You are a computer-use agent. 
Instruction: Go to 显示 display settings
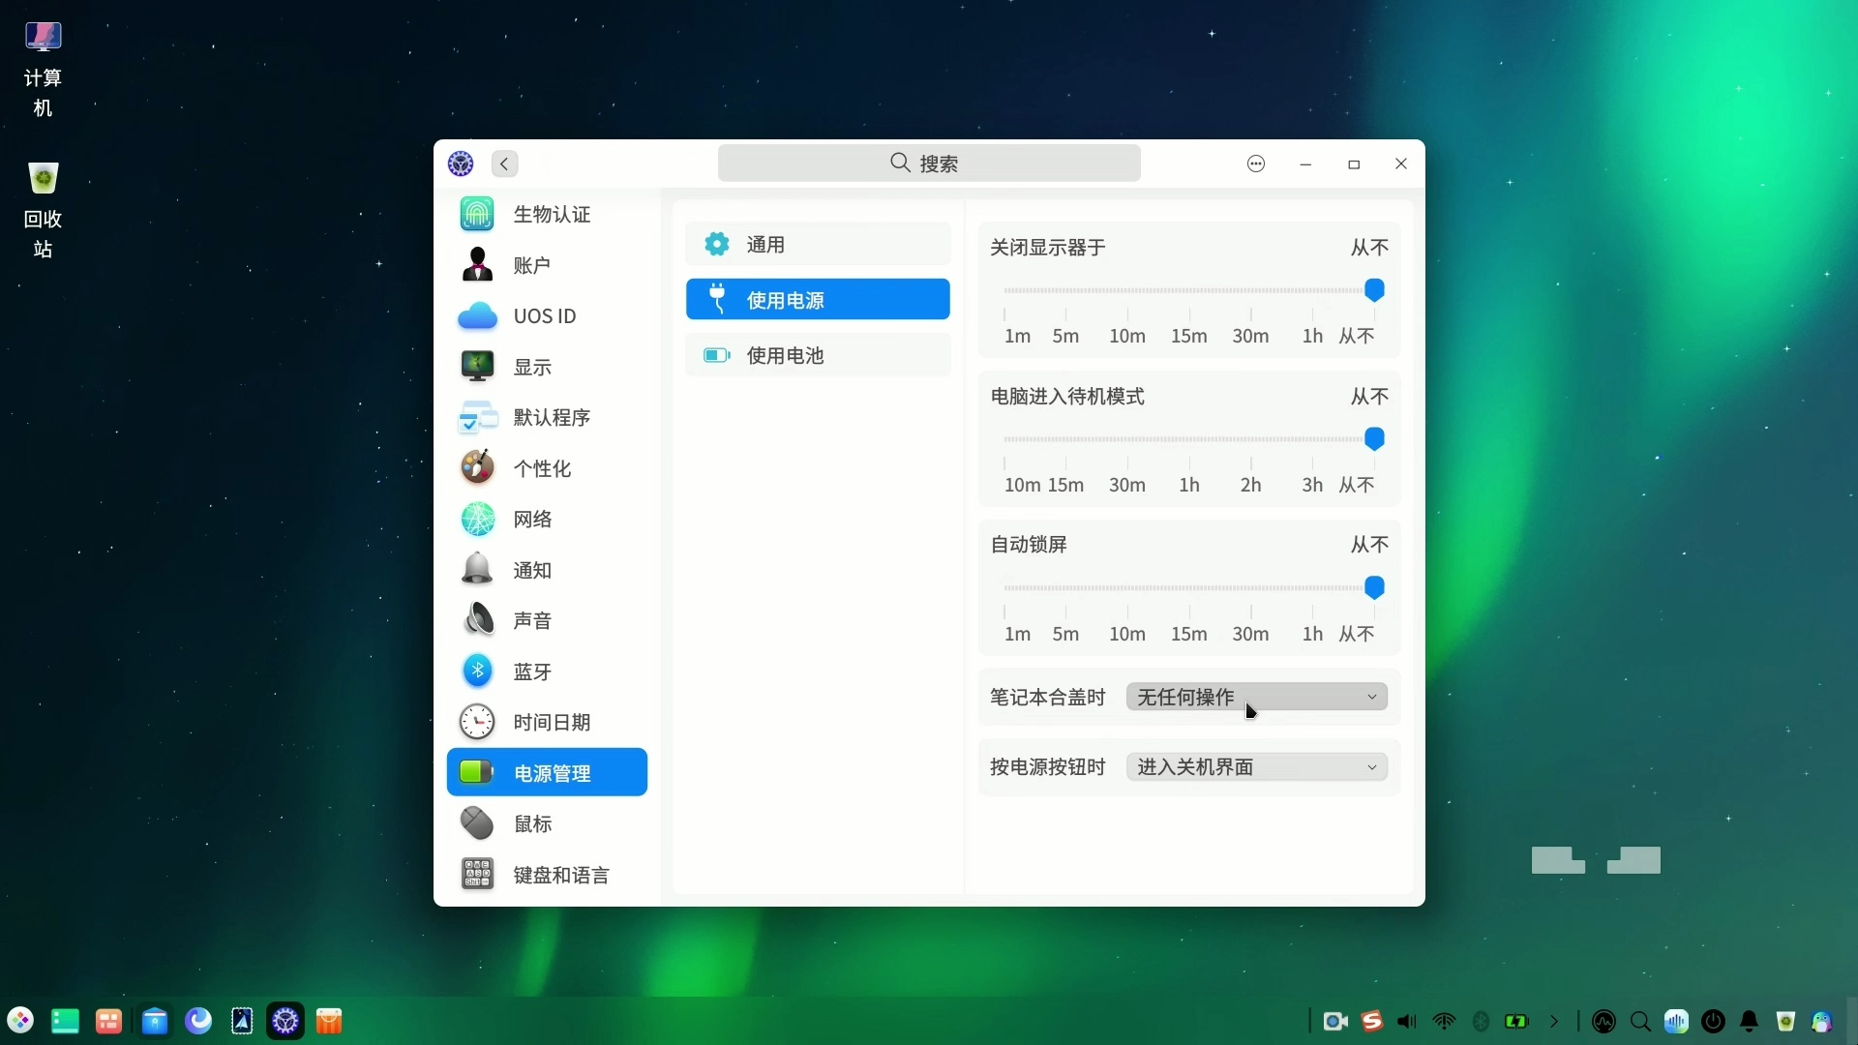coord(547,367)
